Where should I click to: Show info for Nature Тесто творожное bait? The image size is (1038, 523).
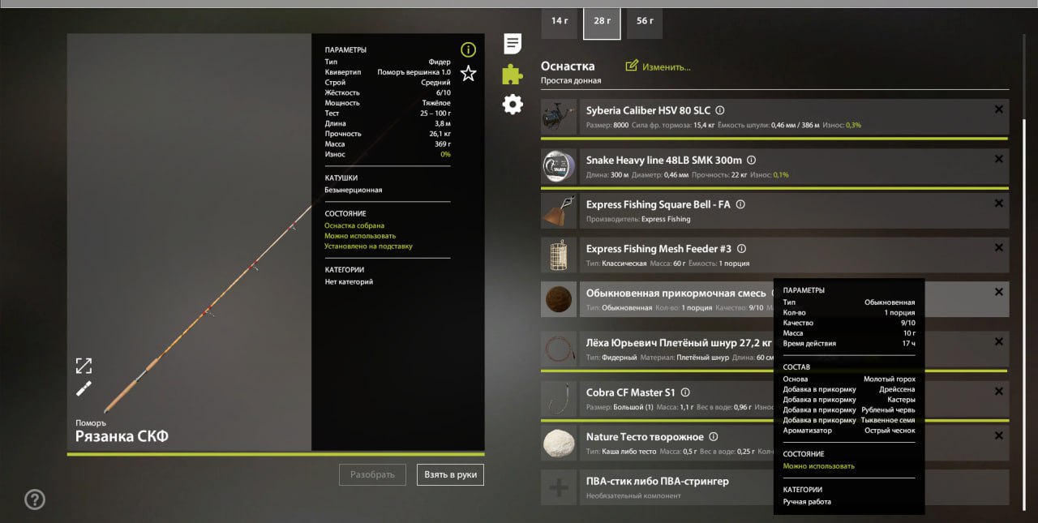click(x=713, y=437)
